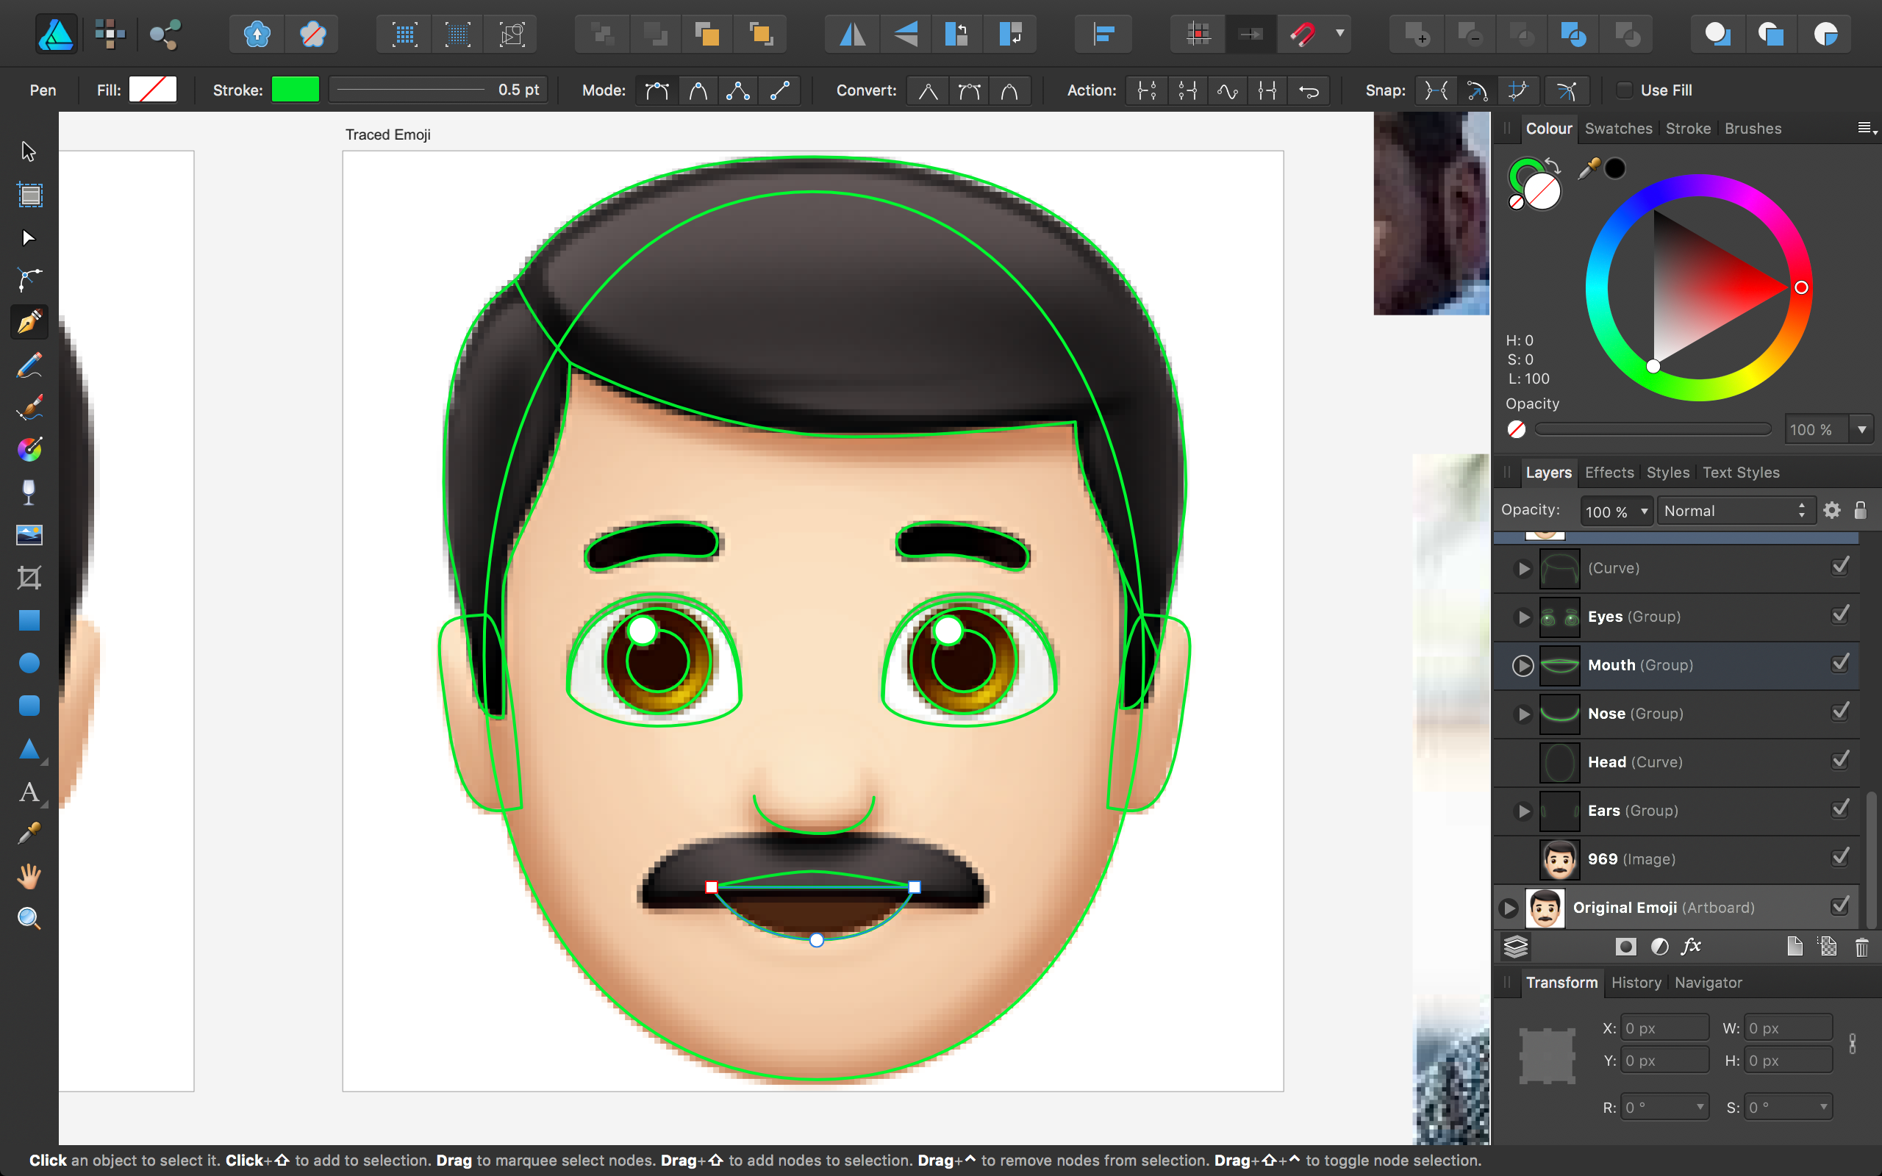Select the Colour Picker tool
1882x1176 pixels.
click(29, 833)
